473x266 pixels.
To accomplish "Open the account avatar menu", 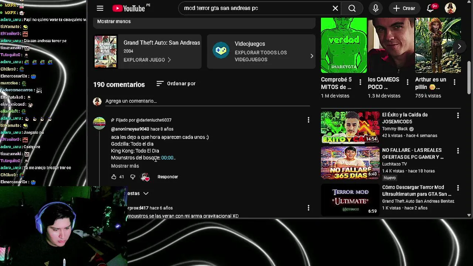I will tap(450, 8).
